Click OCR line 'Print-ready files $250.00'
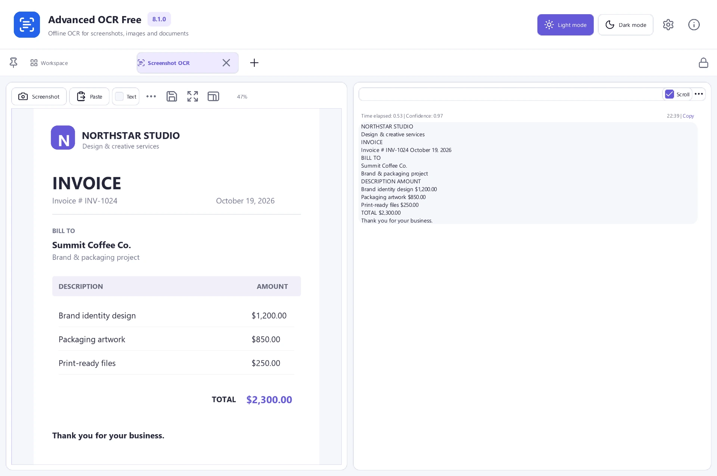Viewport: 717px width, 476px height. tap(390, 205)
